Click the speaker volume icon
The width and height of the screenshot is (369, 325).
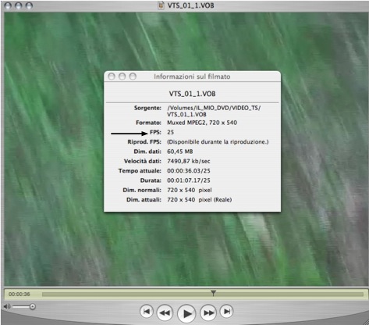[7, 306]
